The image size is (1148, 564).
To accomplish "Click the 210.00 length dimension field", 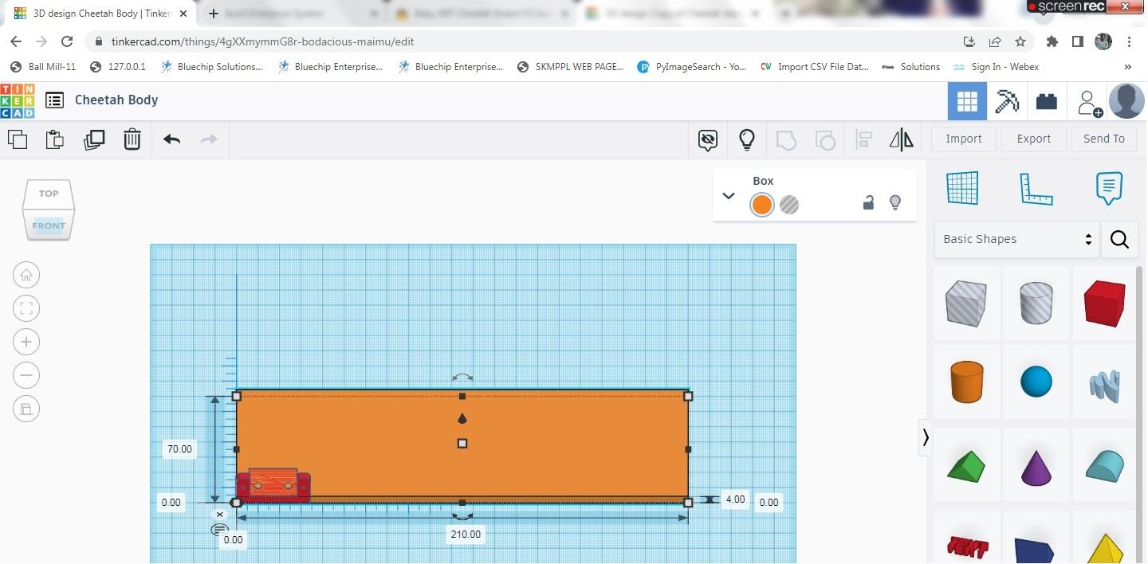I will point(466,535).
